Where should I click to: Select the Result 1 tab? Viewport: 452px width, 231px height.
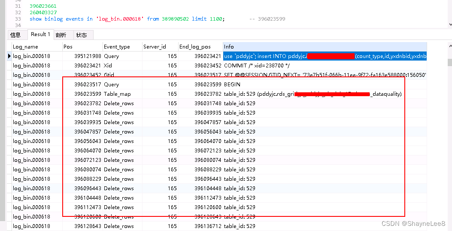[40, 34]
